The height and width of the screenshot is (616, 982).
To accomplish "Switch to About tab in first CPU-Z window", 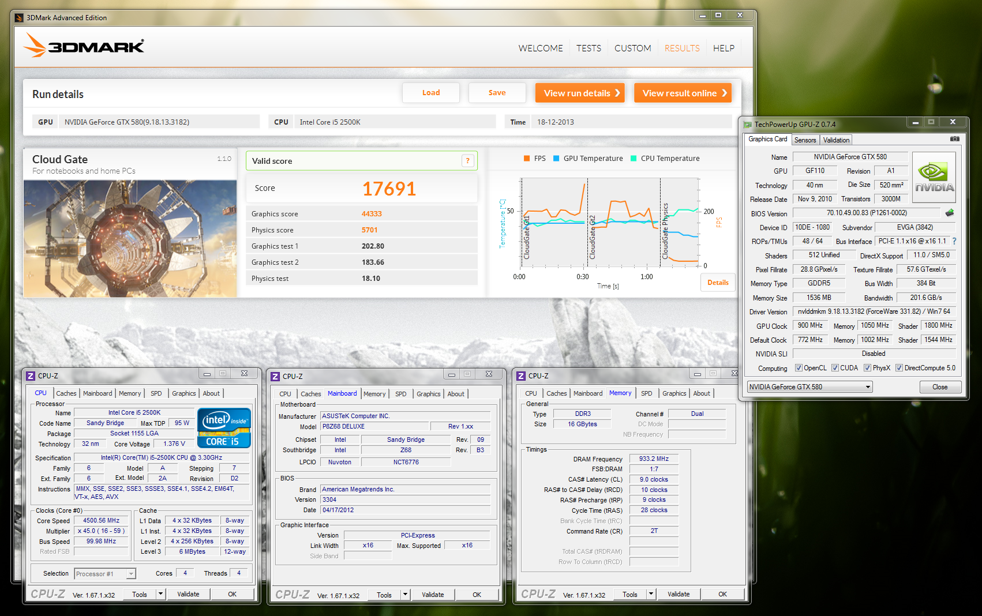I will [x=211, y=393].
